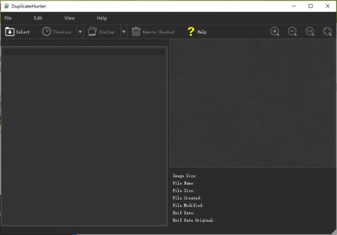Click the yellow question mark Help icon

coord(190,32)
